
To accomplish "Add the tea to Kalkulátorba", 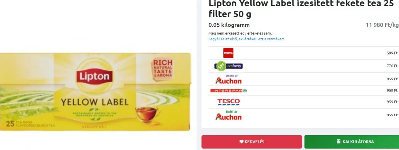I will 351,142.
